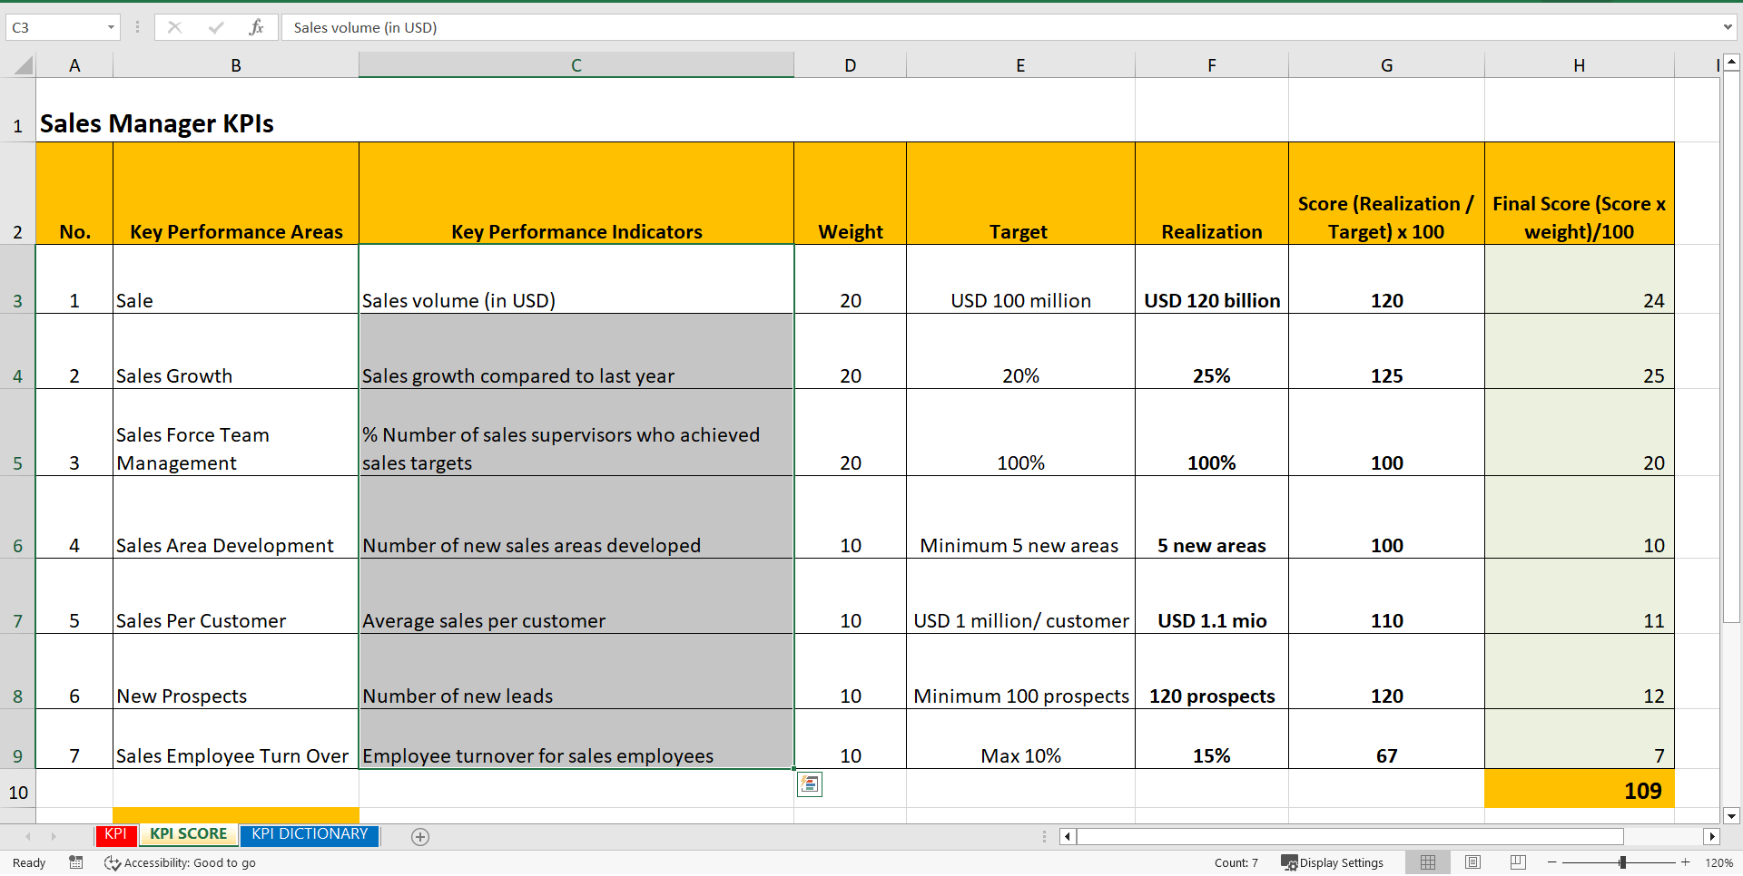This screenshot has height=876, width=1743.
Task: Select row 1 header
Action: click(17, 110)
